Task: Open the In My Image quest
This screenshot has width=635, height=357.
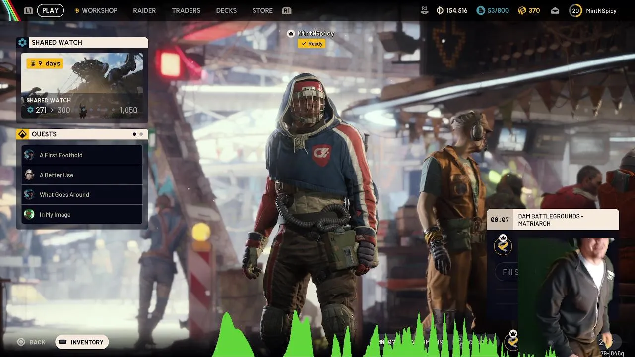Action: (x=82, y=215)
